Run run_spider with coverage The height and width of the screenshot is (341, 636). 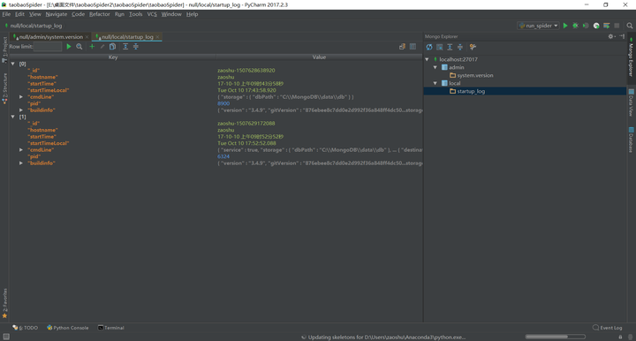pos(586,26)
